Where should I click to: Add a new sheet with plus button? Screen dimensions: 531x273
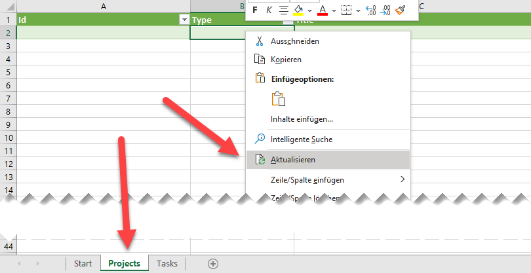coord(212,263)
